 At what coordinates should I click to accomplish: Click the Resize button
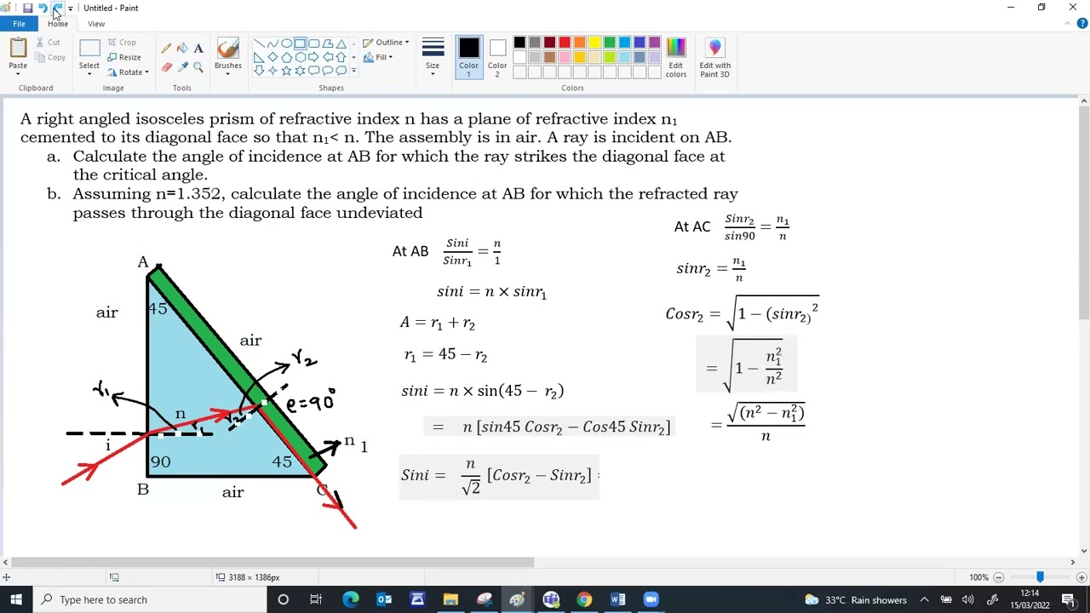pyautogui.click(x=123, y=58)
